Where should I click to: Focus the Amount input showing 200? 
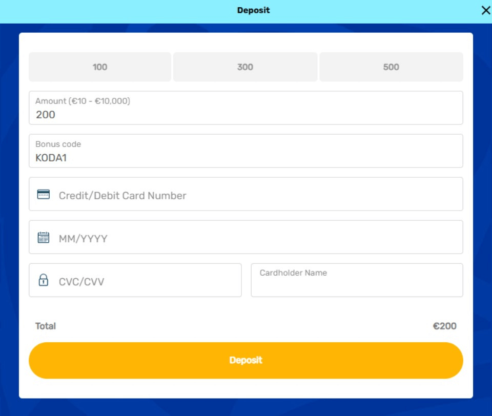click(x=246, y=114)
